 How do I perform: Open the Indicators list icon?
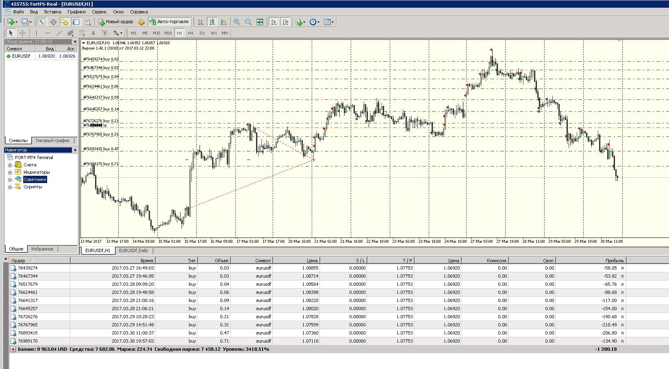click(x=299, y=22)
